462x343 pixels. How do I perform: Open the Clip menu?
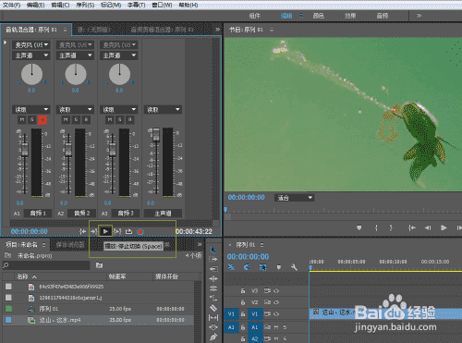[x=60, y=5]
